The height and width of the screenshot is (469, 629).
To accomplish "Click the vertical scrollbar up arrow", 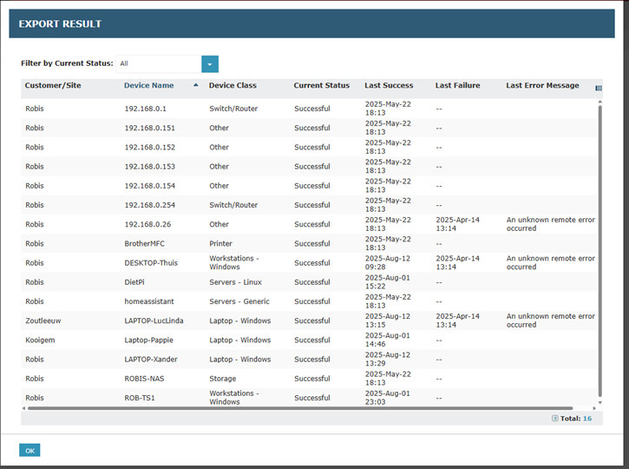I will (x=599, y=102).
